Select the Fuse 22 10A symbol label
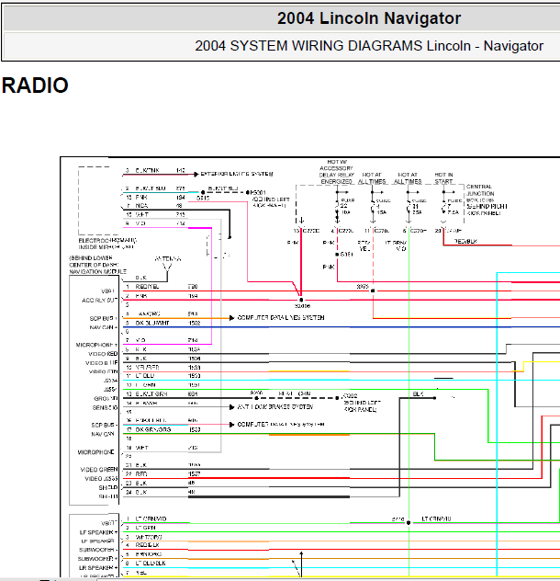Viewport: 560px width, 581px height. (x=345, y=206)
